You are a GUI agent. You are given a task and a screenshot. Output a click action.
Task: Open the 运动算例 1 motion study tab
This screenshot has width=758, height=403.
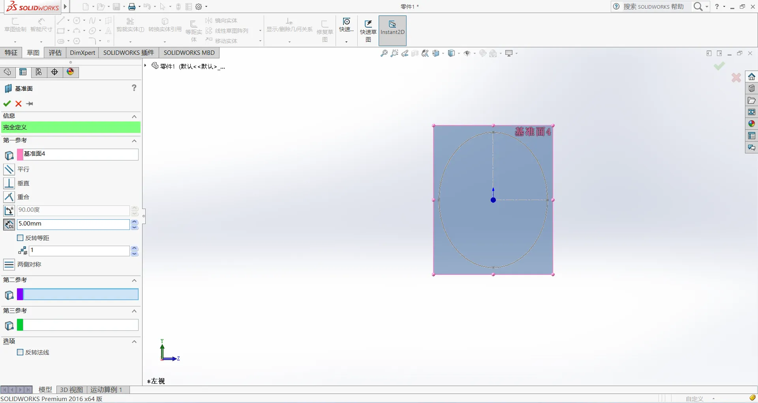(x=106, y=390)
